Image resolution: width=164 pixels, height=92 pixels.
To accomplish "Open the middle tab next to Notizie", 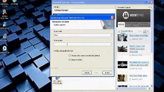I will 131,25.
